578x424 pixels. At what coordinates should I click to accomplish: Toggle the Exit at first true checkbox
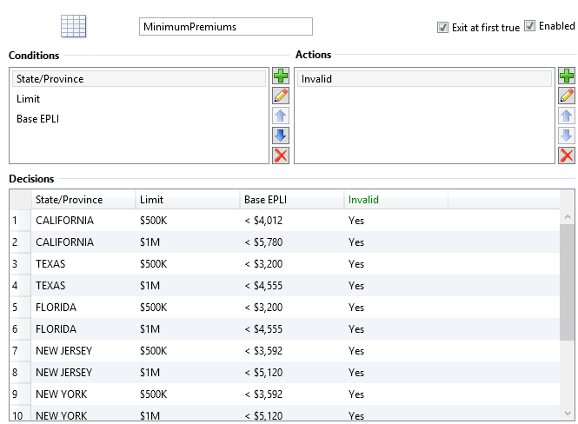(x=443, y=28)
